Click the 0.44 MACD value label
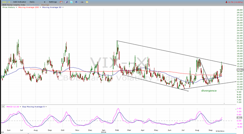 tap(240, 118)
